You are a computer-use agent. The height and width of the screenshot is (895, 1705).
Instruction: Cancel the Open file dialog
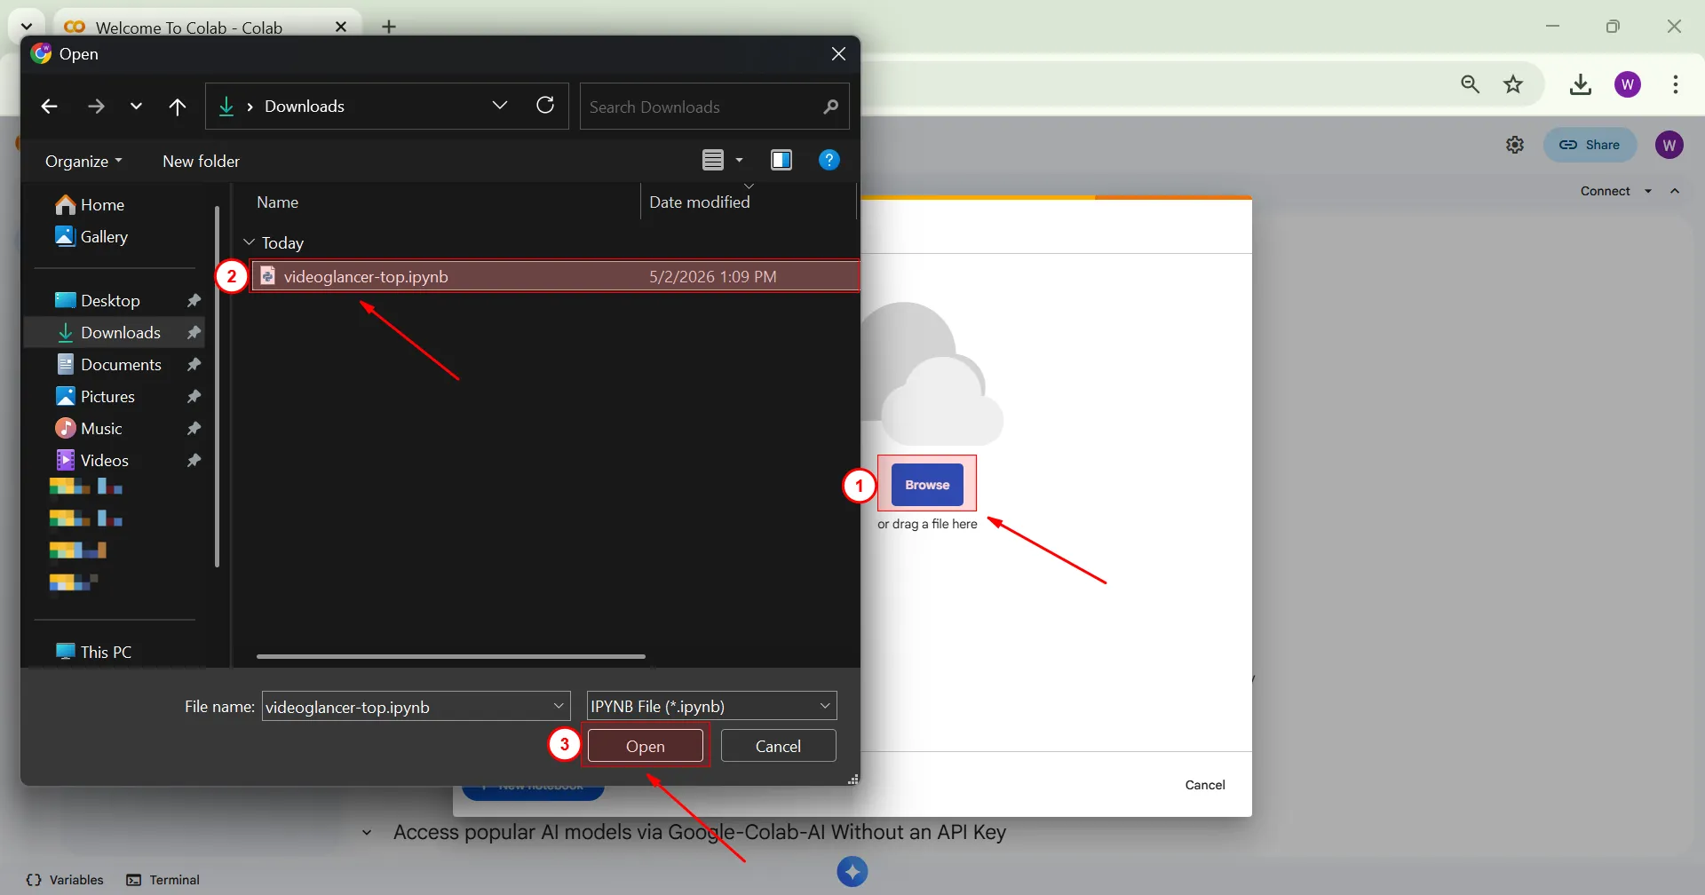click(778, 746)
